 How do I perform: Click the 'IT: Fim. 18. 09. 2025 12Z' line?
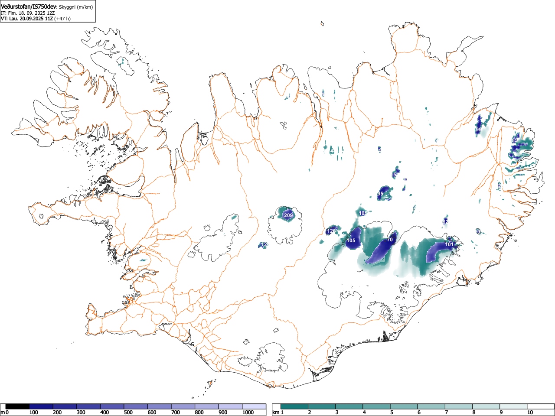tap(28, 13)
